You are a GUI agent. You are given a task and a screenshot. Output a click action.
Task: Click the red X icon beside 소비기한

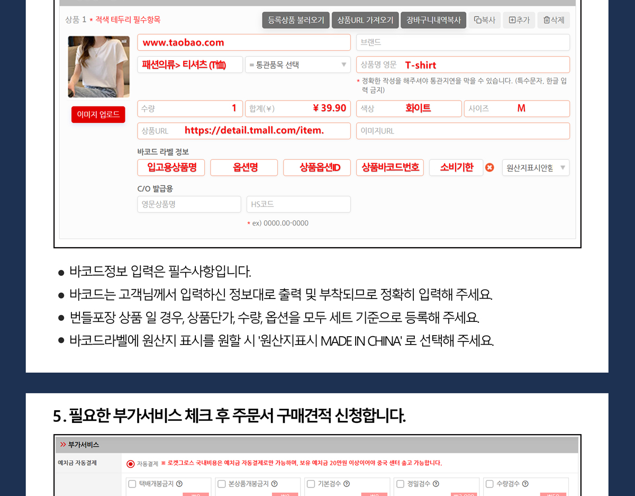click(x=490, y=168)
